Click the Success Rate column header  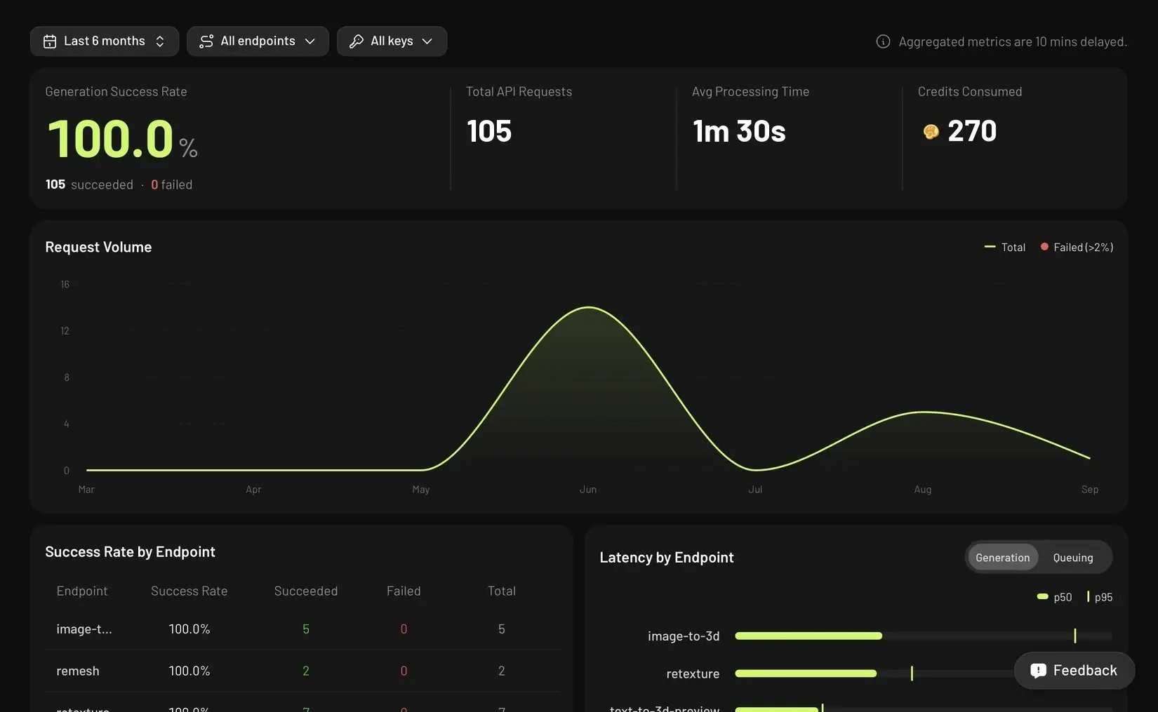(189, 591)
